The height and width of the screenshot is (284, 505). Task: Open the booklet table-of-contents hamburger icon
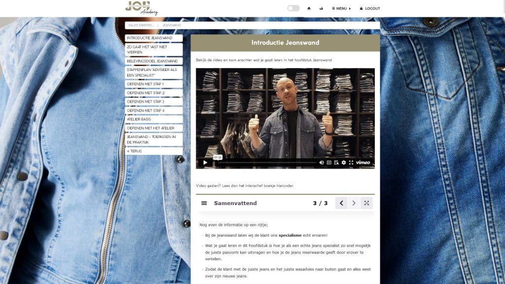pyautogui.click(x=204, y=203)
